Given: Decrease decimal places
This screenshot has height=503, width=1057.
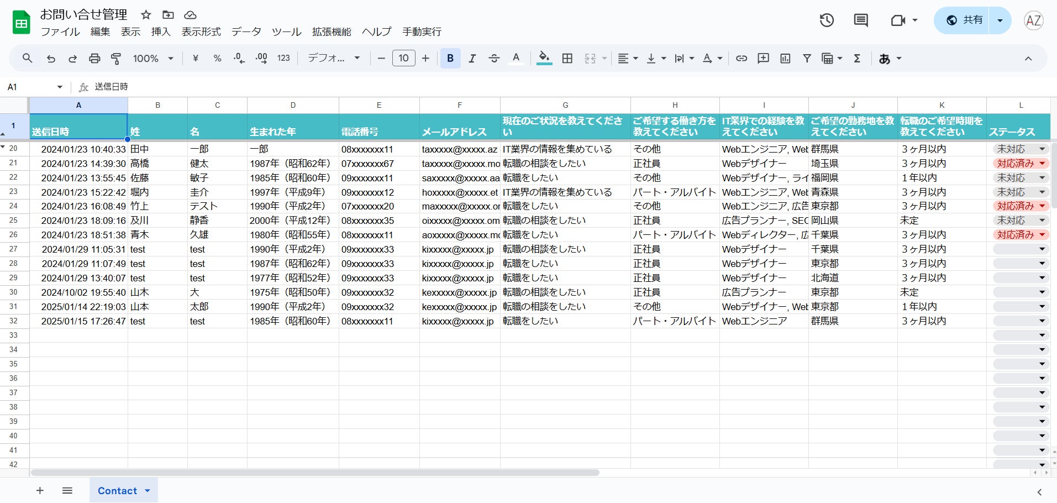Looking at the screenshot, I should 239,58.
